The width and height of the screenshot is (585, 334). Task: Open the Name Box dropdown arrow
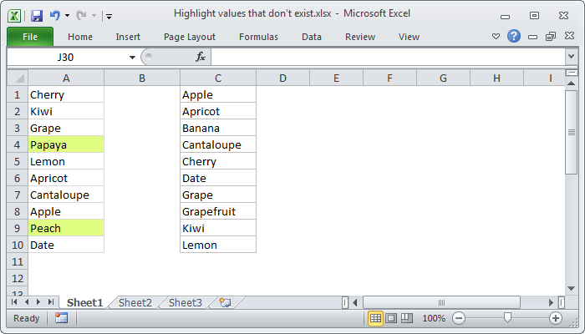click(x=132, y=57)
